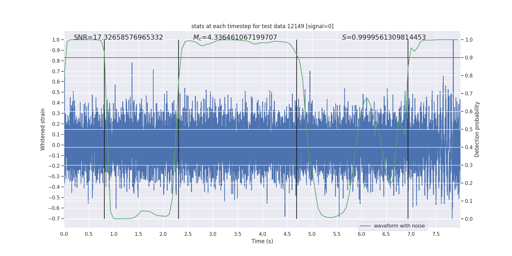Screen dimensions: 512x256
Task: Click the 0.4 tick on the Detection probability axis
Action: 469,147
